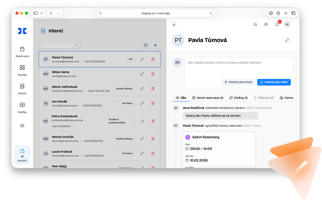Screen dimensions: 322x200
Task: Edit client Jan Novák
Action: pos(142,103)
